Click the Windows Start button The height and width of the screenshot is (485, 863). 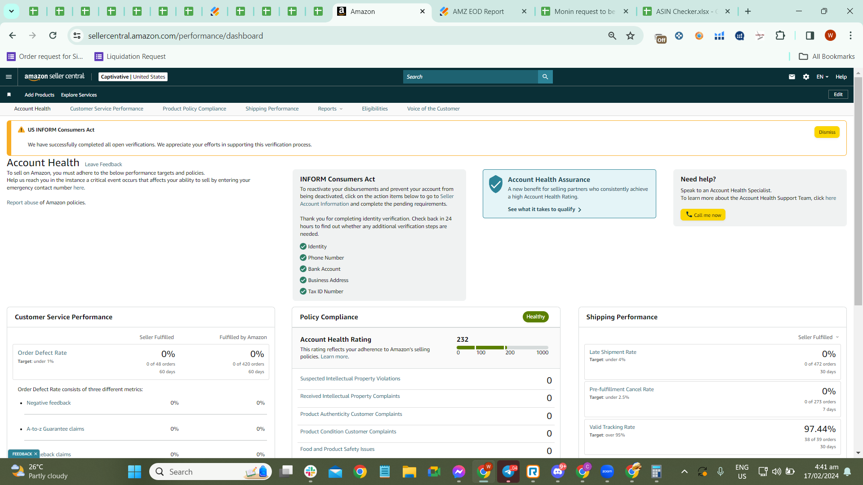point(134,472)
